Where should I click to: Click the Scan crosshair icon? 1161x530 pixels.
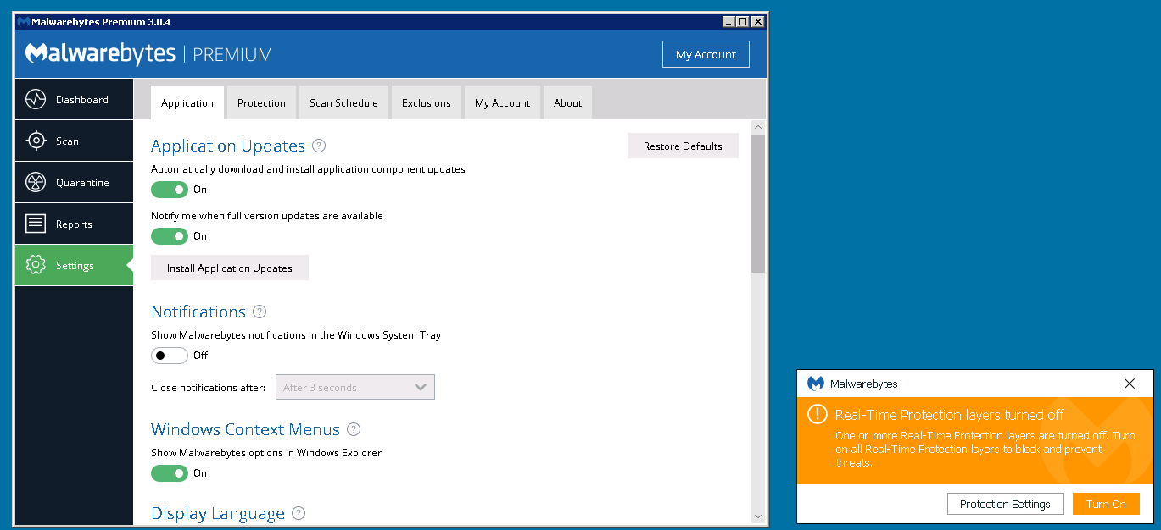(x=36, y=141)
